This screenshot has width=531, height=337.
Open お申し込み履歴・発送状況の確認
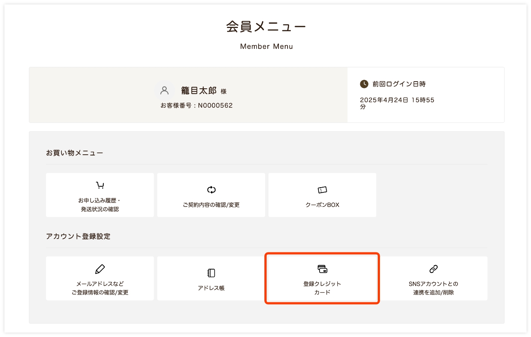tap(100, 195)
